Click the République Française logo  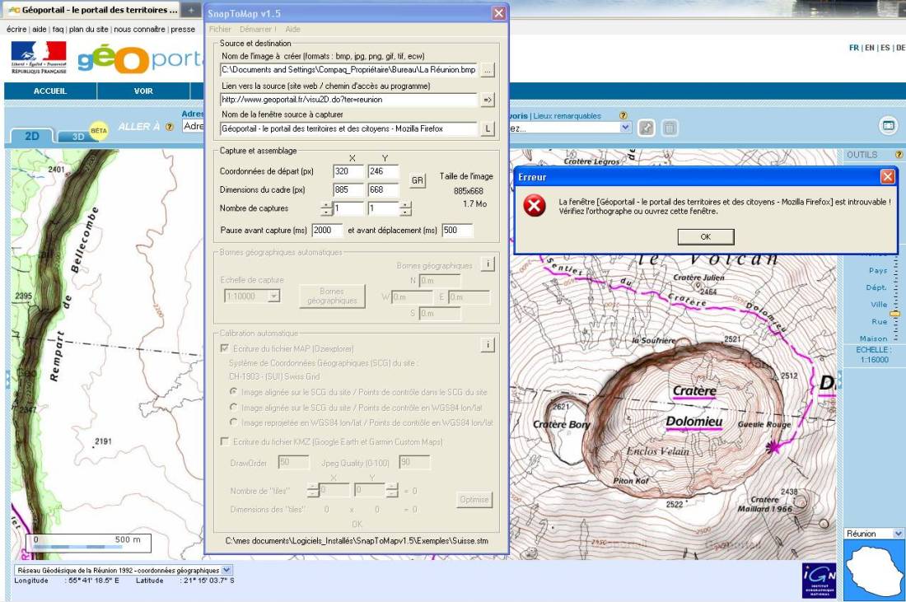[39, 57]
